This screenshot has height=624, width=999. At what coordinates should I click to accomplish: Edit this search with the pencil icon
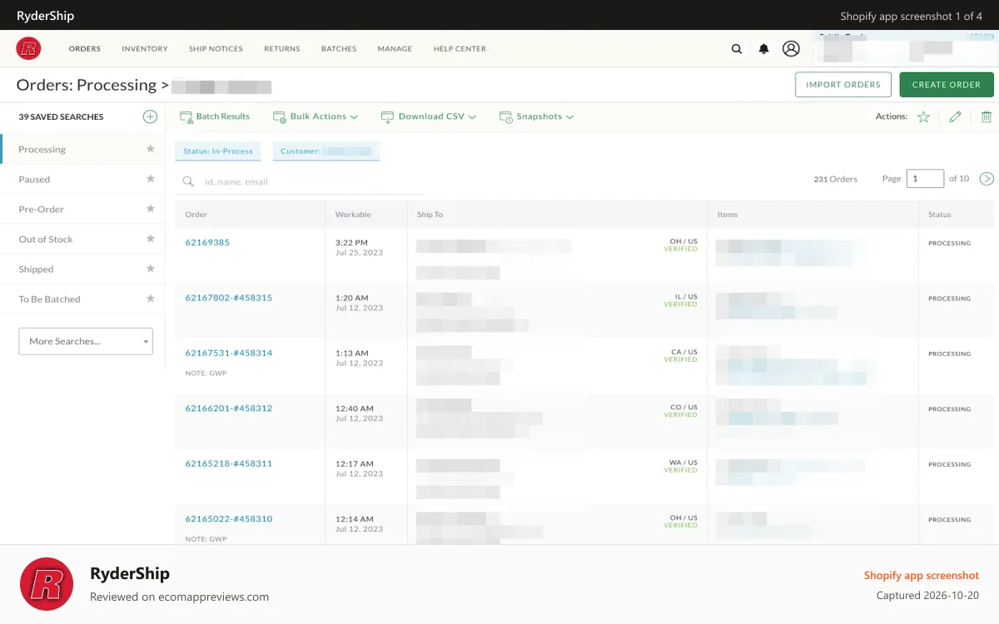point(955,117)
